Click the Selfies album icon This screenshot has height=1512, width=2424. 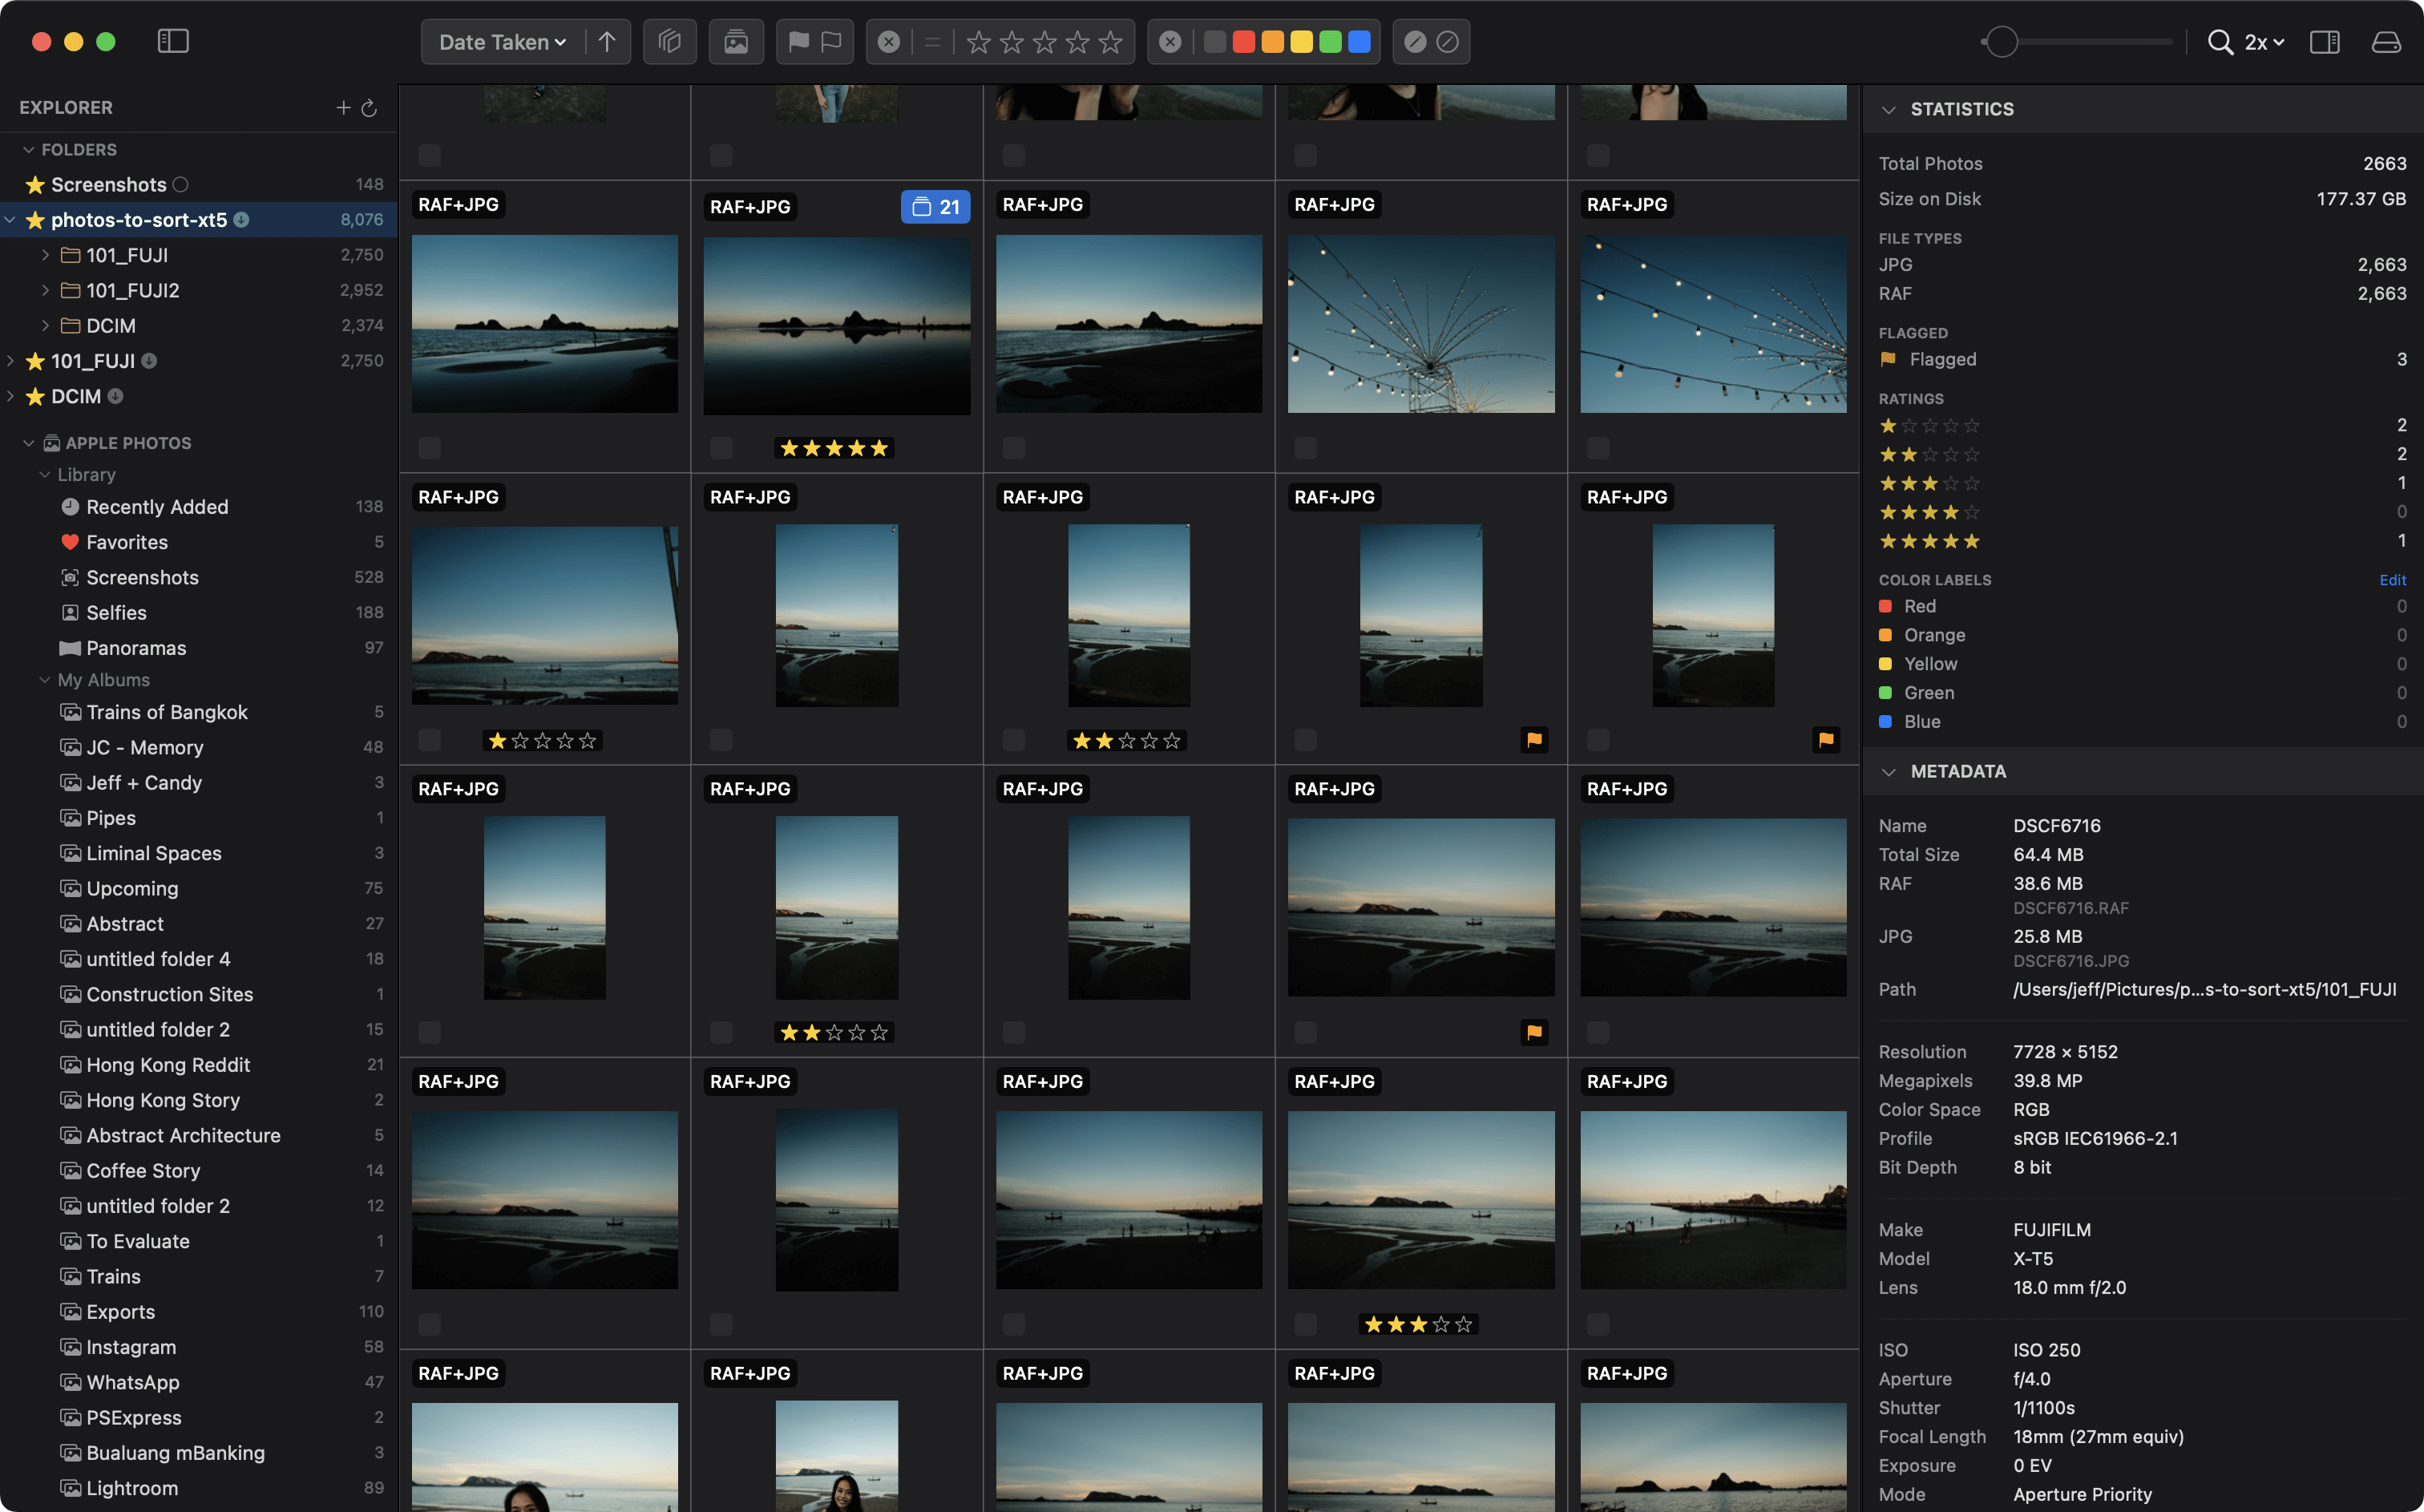tap(70, 613)
